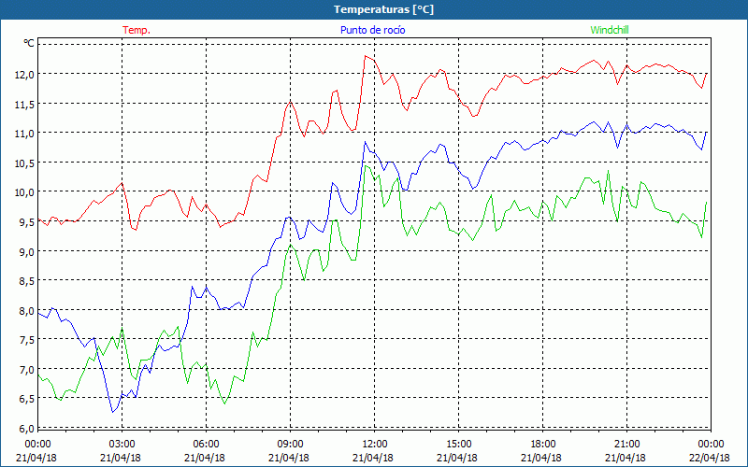Click the 10,5 y-axis value
The image size is (748, 467).
25,163
